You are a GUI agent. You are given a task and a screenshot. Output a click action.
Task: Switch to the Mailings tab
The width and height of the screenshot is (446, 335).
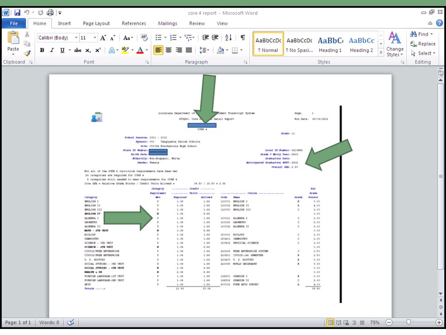[x=168, y=23]
